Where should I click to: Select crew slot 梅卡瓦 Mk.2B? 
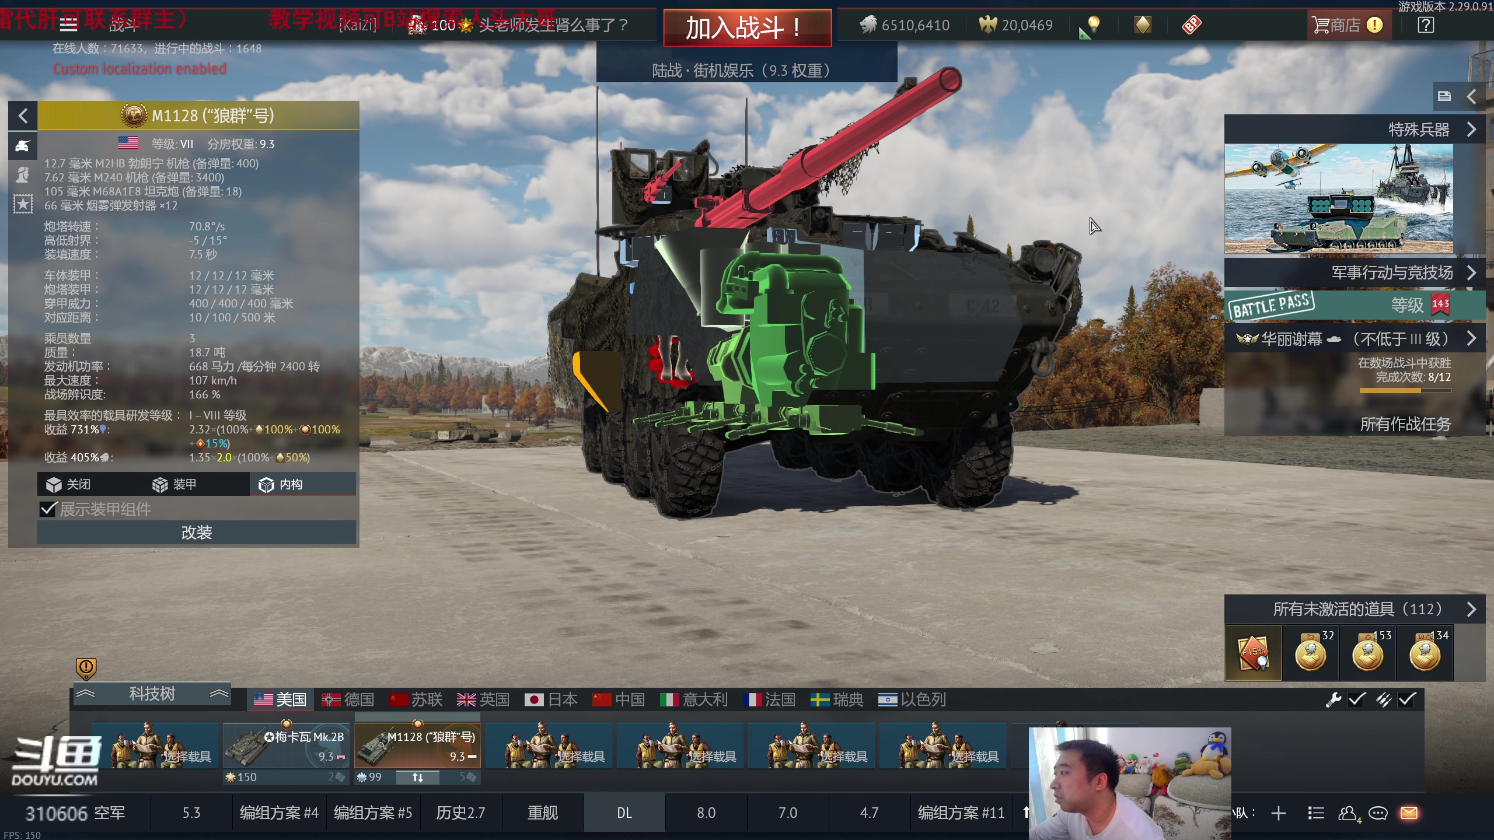[286, 745]
